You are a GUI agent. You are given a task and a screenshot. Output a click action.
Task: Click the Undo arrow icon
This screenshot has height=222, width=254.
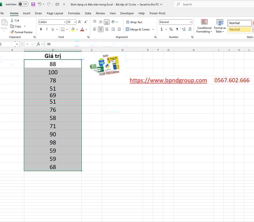[40, 4]
